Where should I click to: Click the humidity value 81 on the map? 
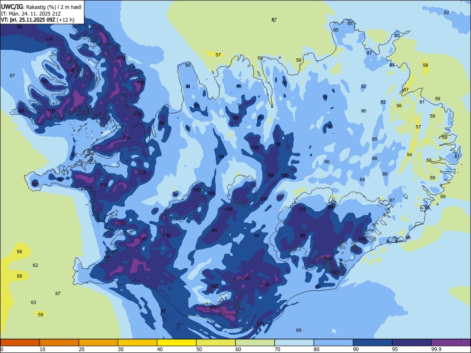point(422,102)
